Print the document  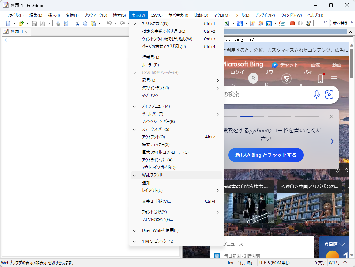[x=58, y=23]
